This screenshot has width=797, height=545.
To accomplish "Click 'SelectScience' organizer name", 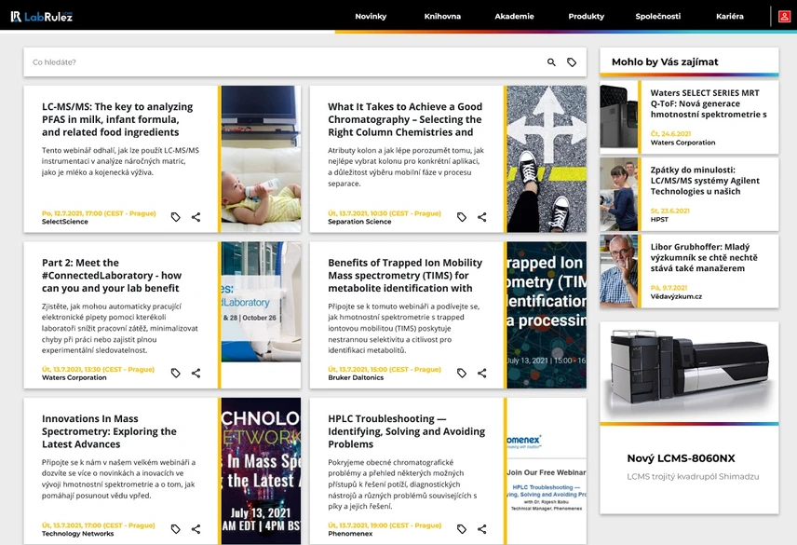I will [64, 222].
